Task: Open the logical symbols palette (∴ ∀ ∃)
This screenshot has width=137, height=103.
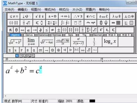Action: coord(78,16)
